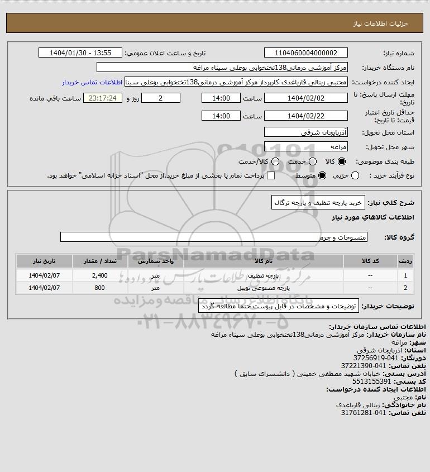Image resolution: width=430 pixels, height=472 pixels.
Task: Click the quantity cell 2,400
Action: pos(100,275)
